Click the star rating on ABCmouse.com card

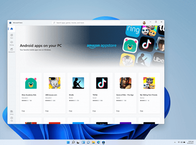(49, 100)
